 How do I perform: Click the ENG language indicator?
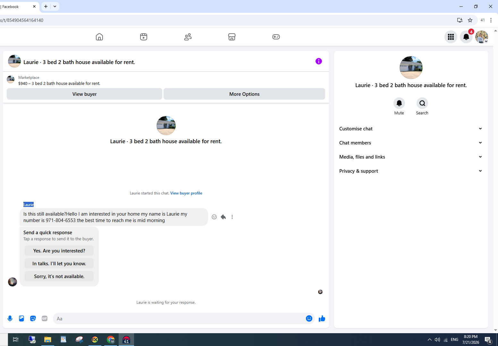point(454,340)
